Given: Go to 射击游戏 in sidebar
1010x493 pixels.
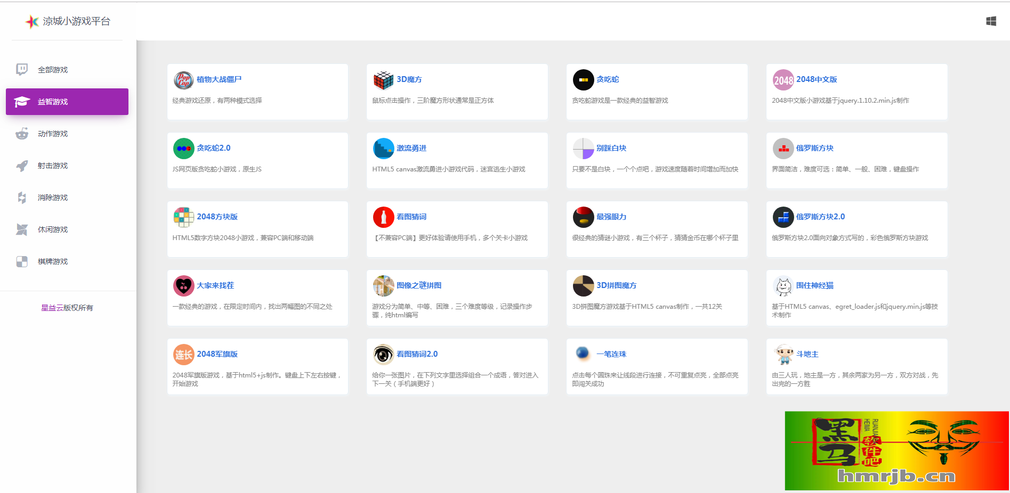Looking at the screenshot, I should [52, 166].
